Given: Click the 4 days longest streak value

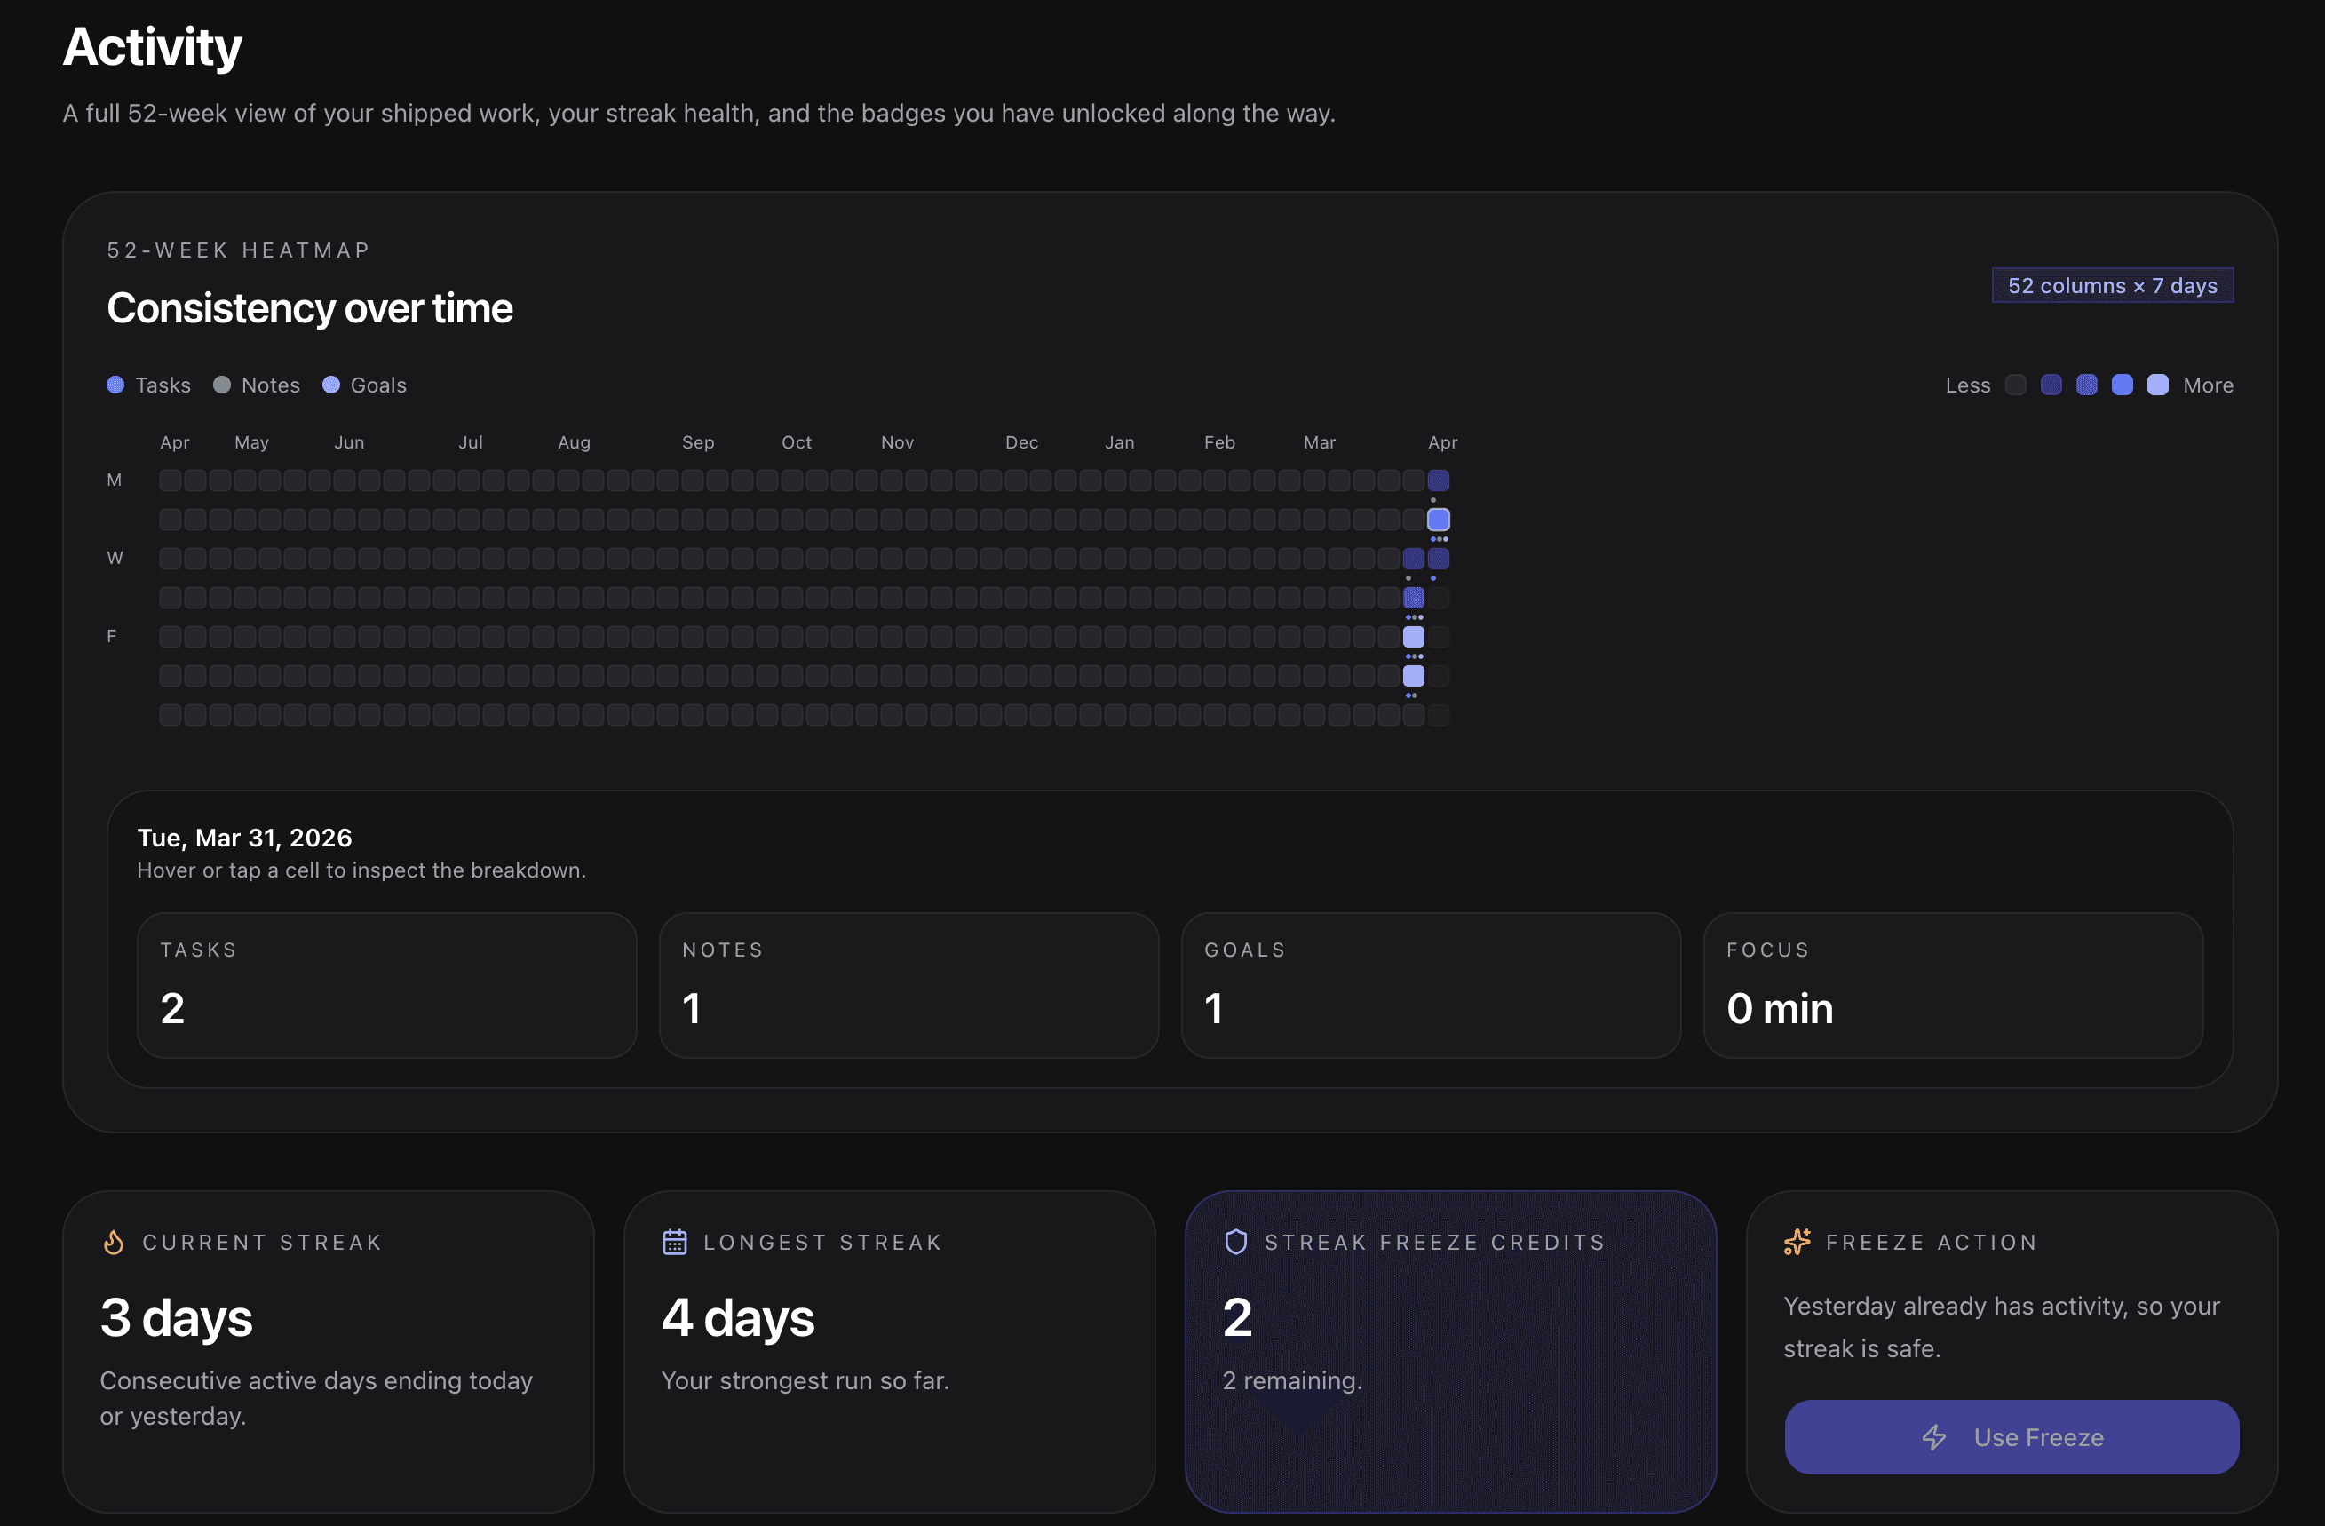Looking at the screenshot, I should coord(739,1317).
